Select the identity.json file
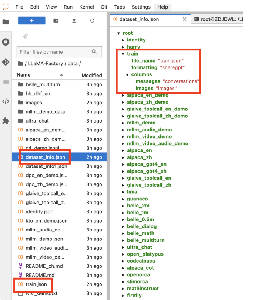 [x=60, y=211]
